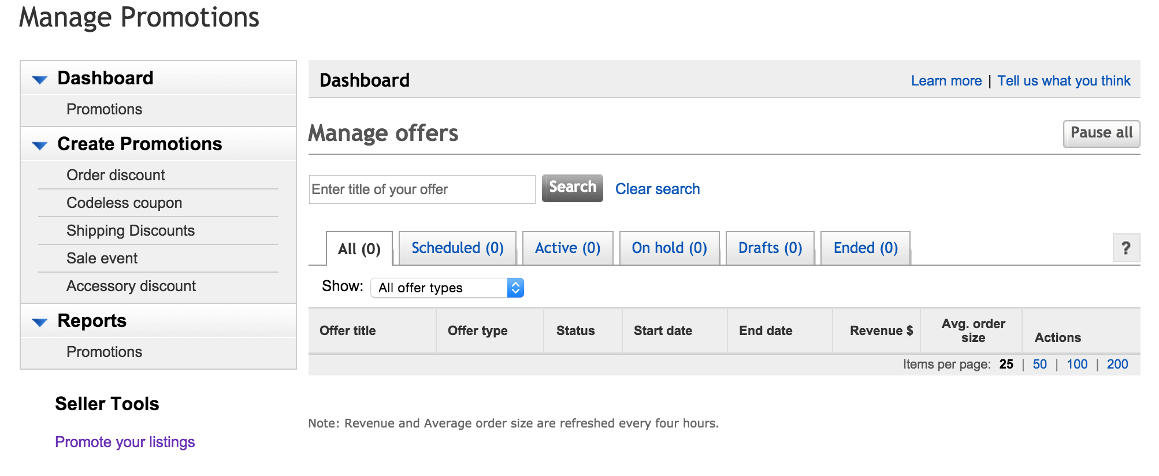Collapse the Dashboard sidebar section

tap(40, 80)
